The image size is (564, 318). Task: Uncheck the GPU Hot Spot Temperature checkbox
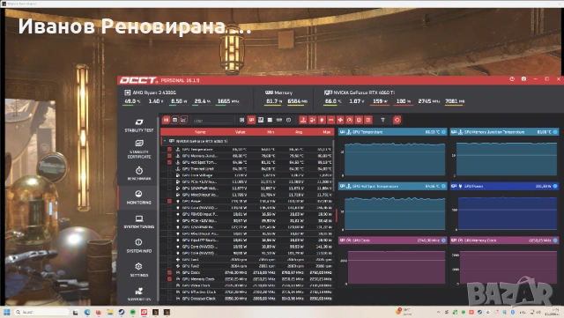pyautogui.click(x=169, y=162)
